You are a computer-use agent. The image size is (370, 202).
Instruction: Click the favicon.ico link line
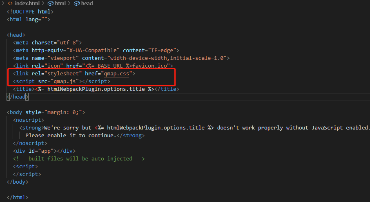point(93,66)
